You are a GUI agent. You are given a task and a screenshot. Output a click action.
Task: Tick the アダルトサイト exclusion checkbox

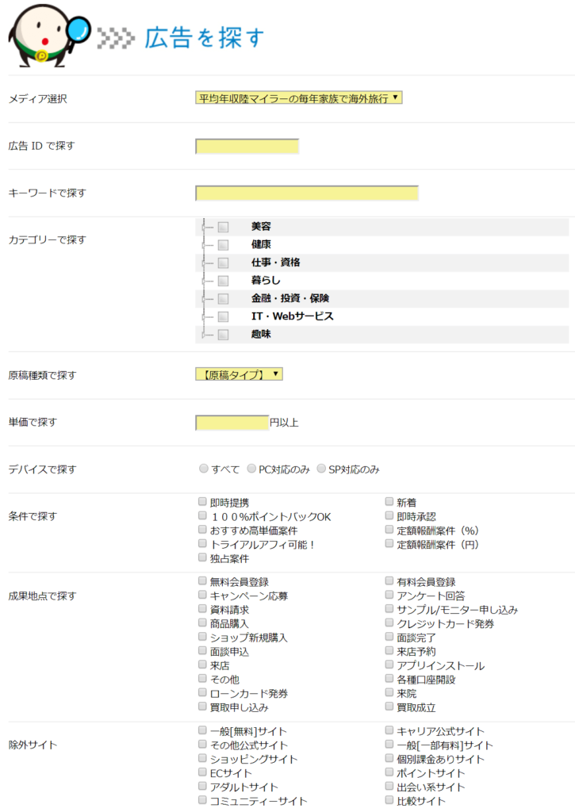[203, 787]
